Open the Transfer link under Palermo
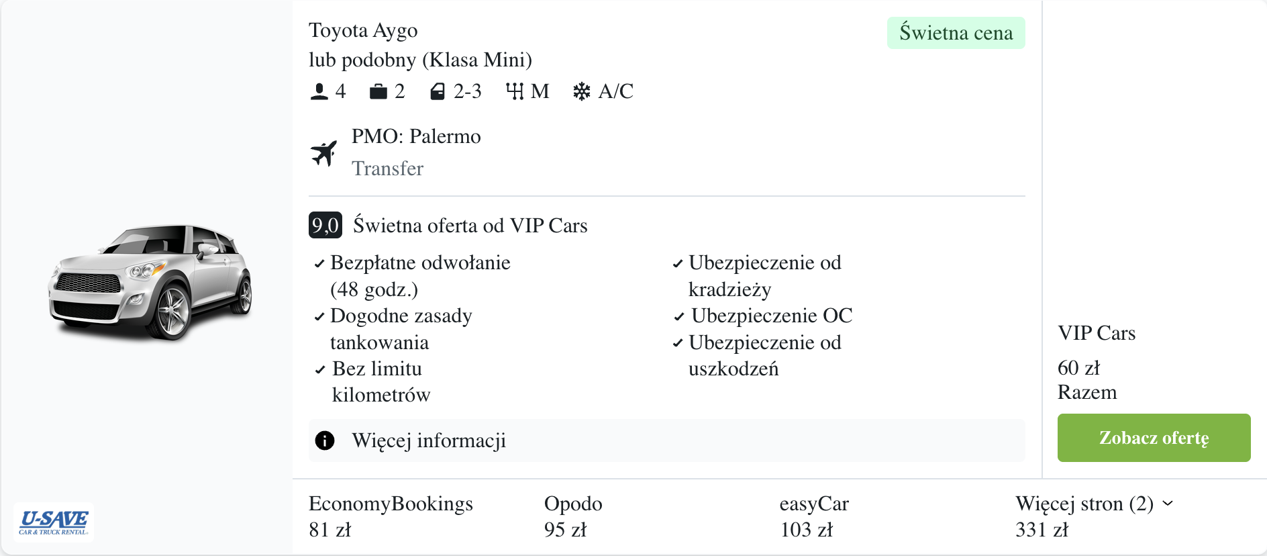Viewport: 1267px width, 556px height. click(x=387, y=169)
